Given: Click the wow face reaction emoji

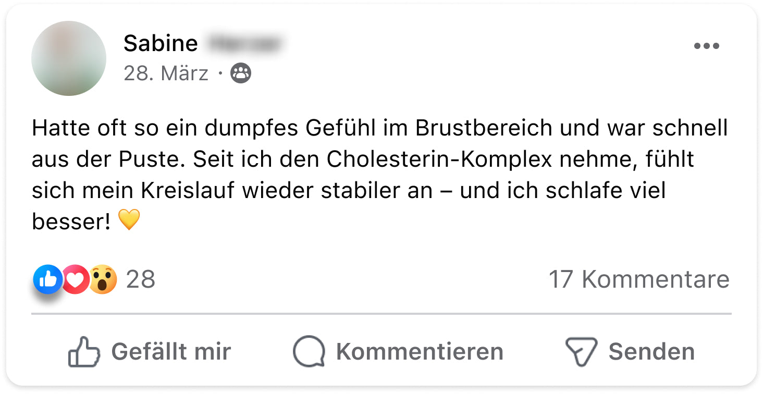Looking at the screenshot, I should (103, 280).
